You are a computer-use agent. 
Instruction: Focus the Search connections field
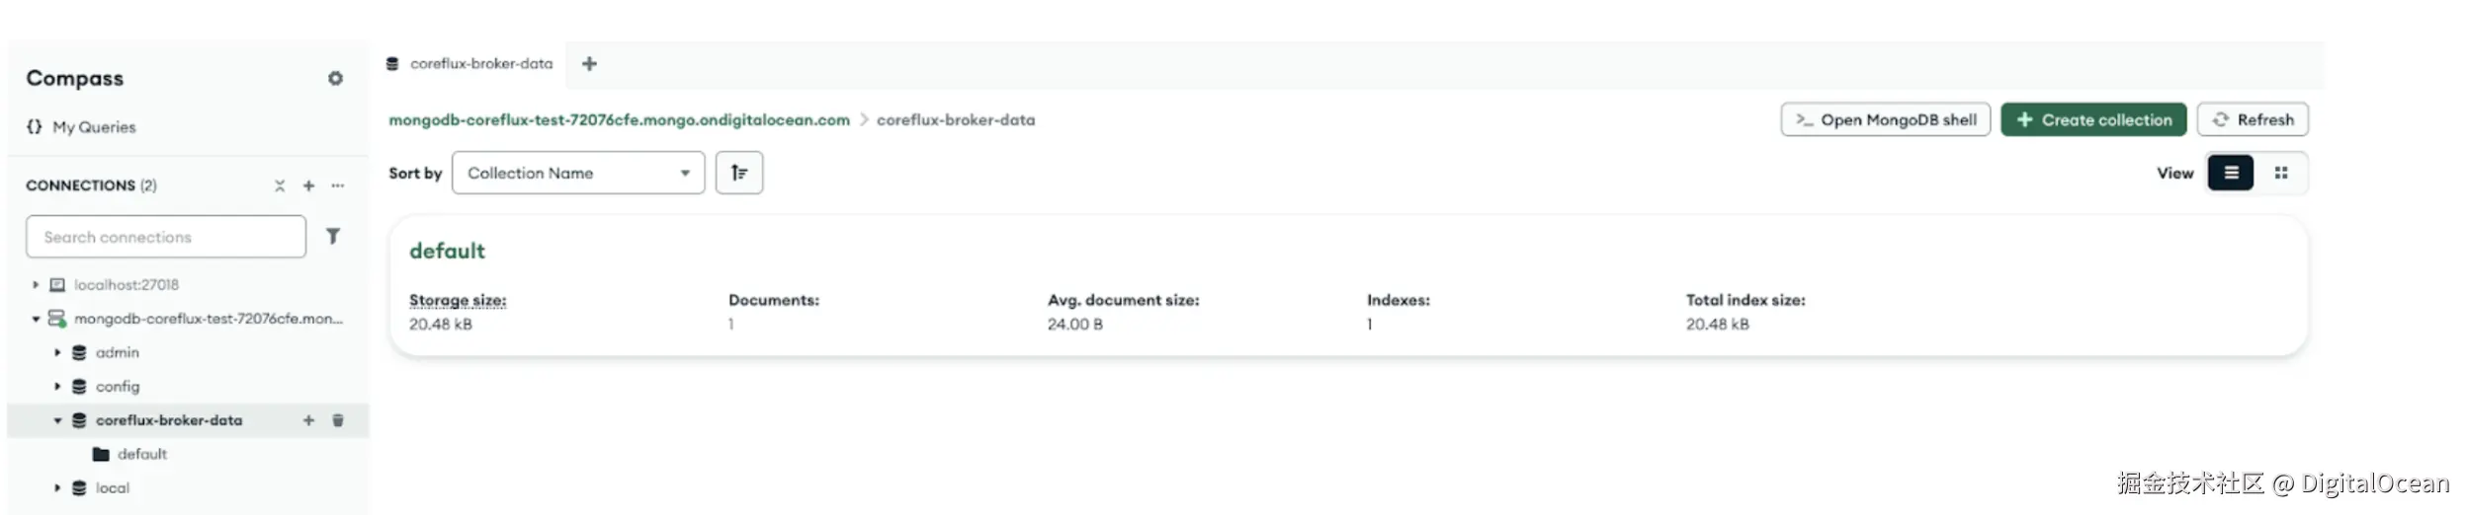point(166,237)
